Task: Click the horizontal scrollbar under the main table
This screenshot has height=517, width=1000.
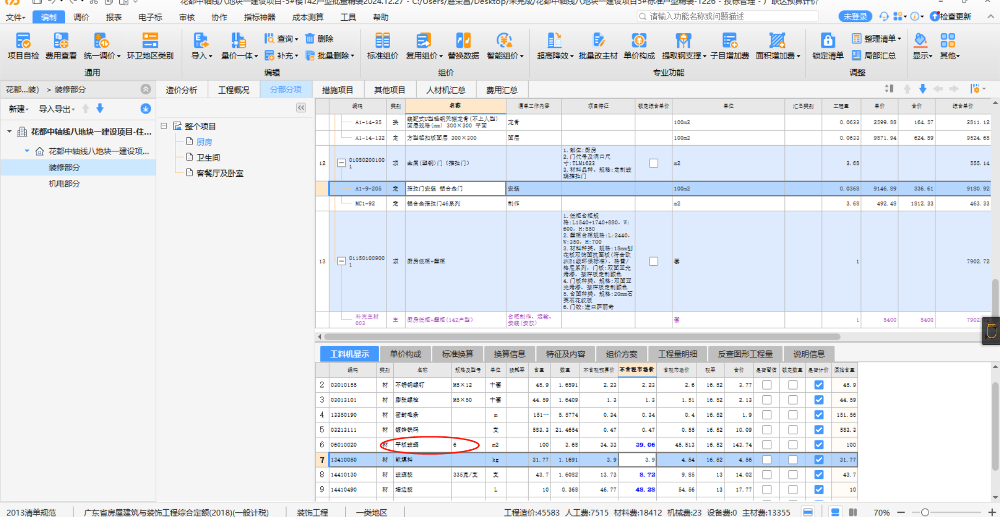Action: [582, 337]
